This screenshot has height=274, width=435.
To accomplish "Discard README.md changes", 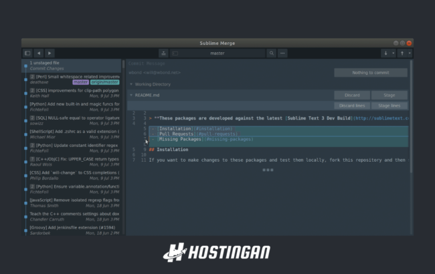I will point(352,95).
